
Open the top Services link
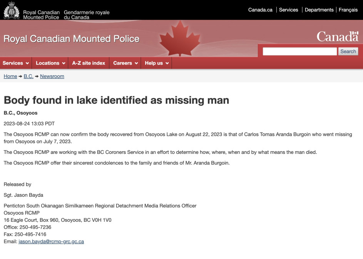pos(289,10)
